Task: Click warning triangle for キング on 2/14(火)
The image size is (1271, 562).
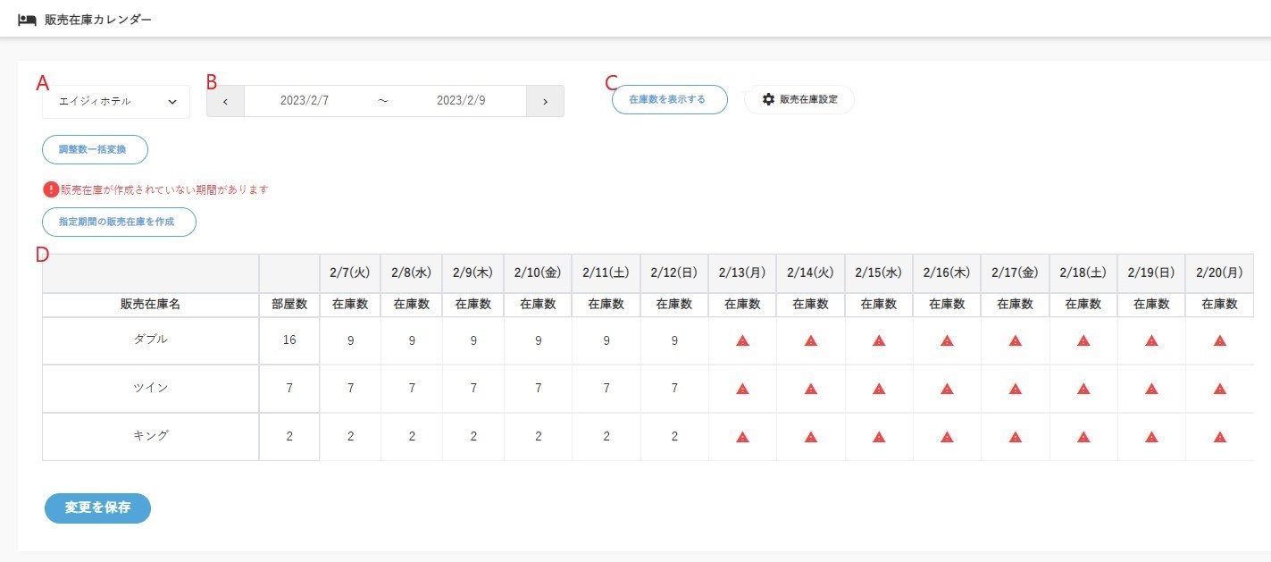Action: [811, 437]
